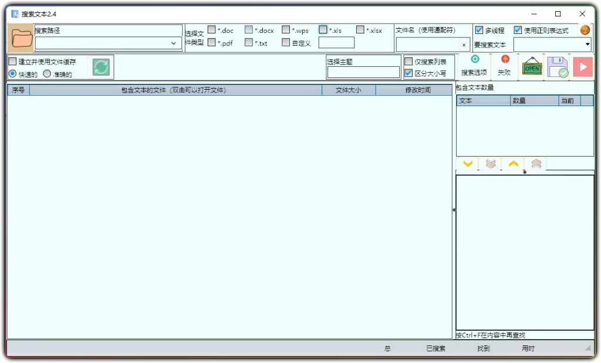Screen dimensions: 601x363
Task: Click the failed files red icon
Action: click(x=505, y=59)
